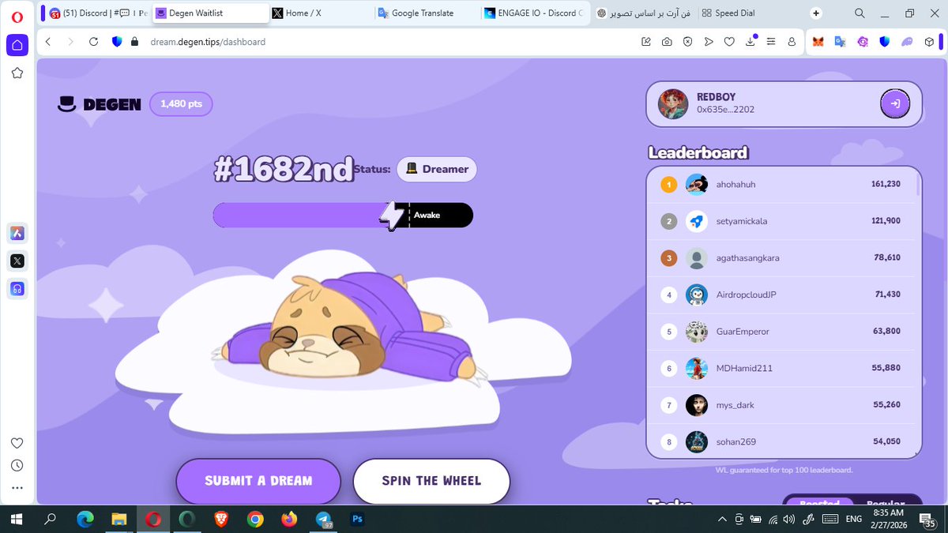This screenshot has width=948, height=533.
Task: Open bookmarks star in the Opera sidebar
Action: coord(17,73)
